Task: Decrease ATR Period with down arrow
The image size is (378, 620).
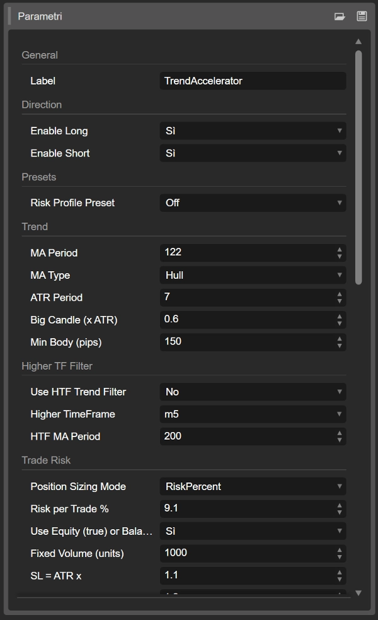Action: tap(340, 301)
